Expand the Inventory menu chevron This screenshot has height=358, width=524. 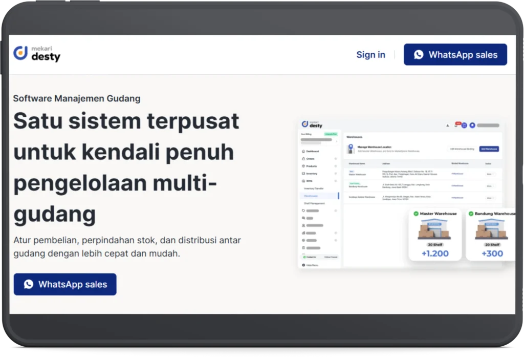click(336, 173)
